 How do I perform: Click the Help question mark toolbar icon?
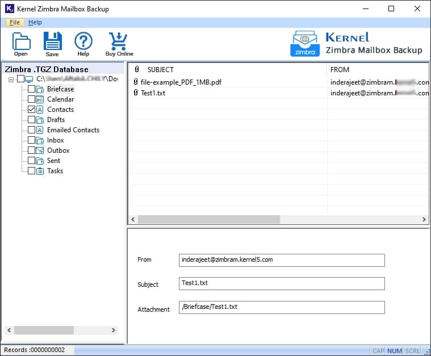click(x=83, y=41)
